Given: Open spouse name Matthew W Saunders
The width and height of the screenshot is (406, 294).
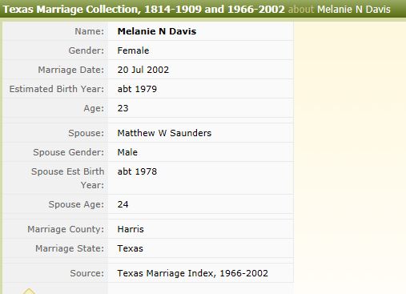Looking at the screenshot, I should pyautogui.click(x=164, y=133).
